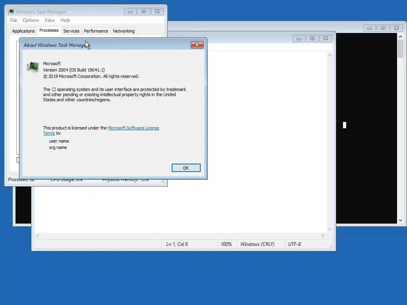Switch to the Performance tab
The width and height of the screenshot is (407, 305).
pyautogui.click(x=96, y=31)
